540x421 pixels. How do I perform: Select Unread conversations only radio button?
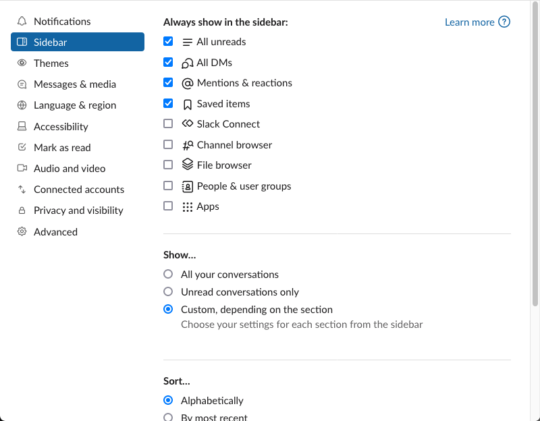click(x=168, y=291)
